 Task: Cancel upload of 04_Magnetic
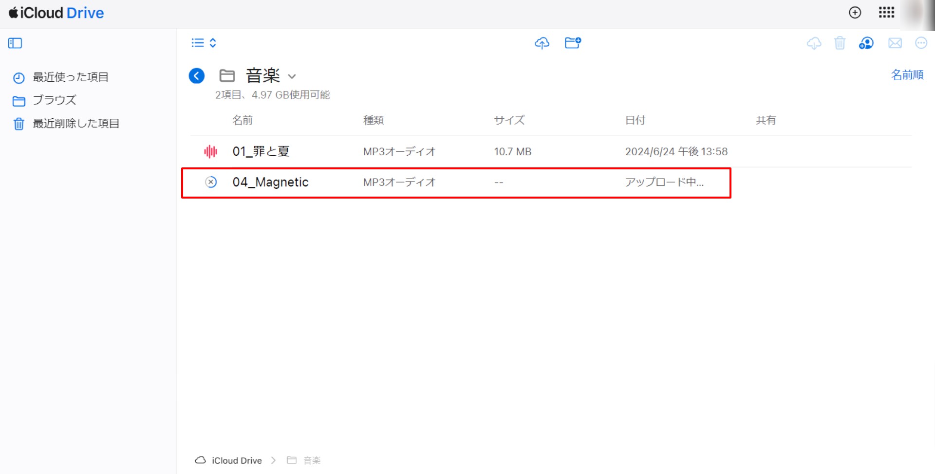tap(211, 182)
